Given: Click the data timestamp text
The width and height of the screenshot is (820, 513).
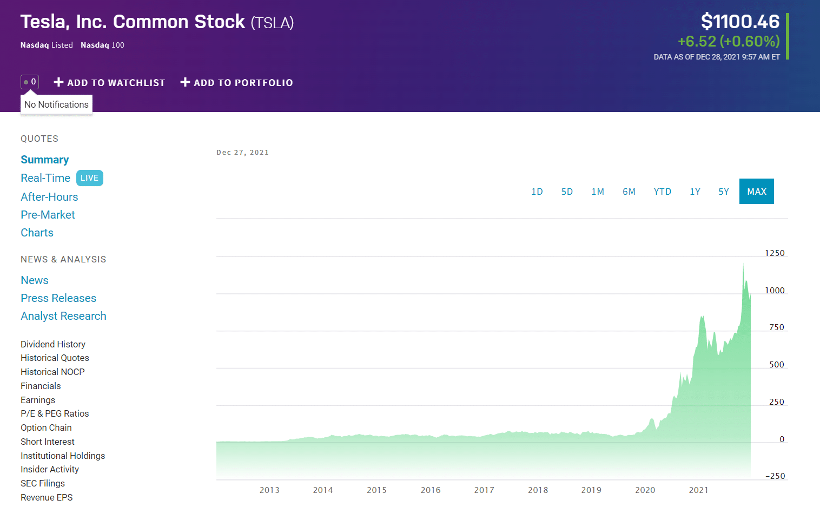Looking at the screenshot, I should click(x=717, y=57).
